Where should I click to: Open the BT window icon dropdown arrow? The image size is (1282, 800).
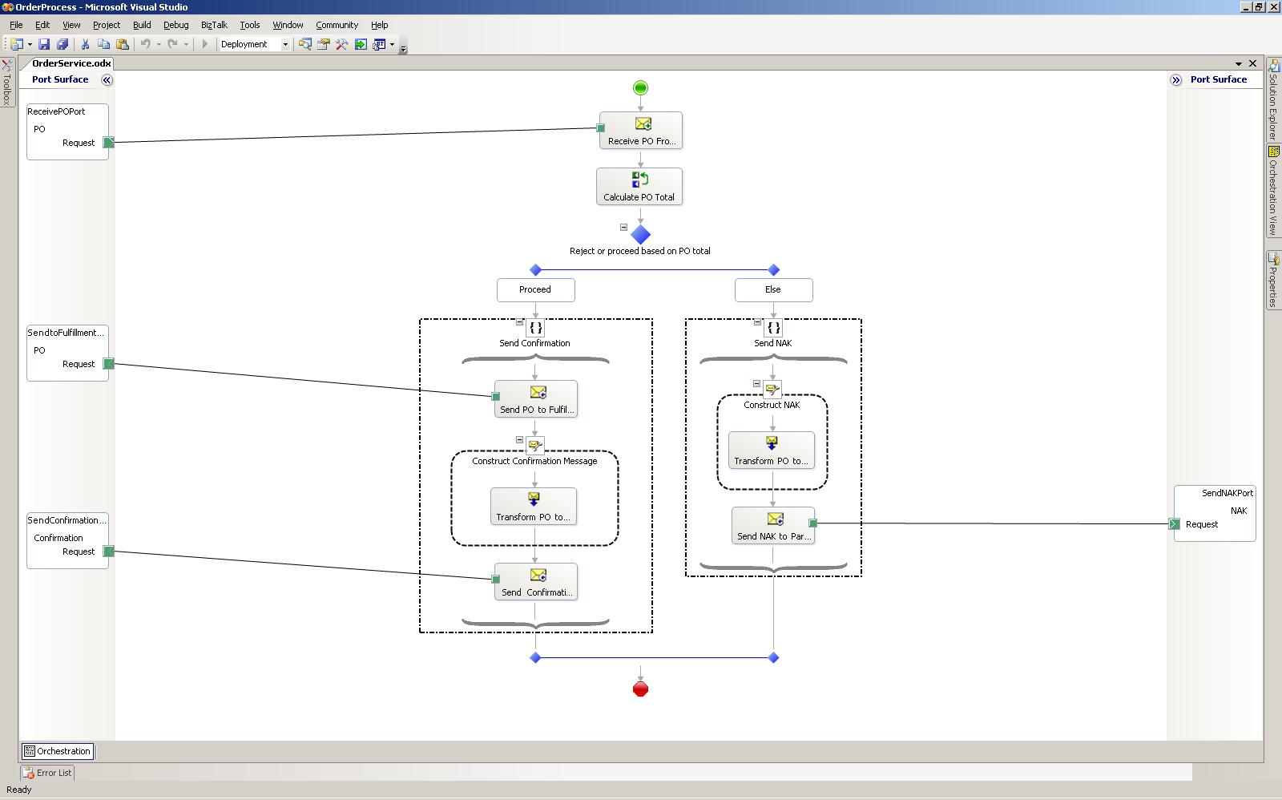pos(392,44)
